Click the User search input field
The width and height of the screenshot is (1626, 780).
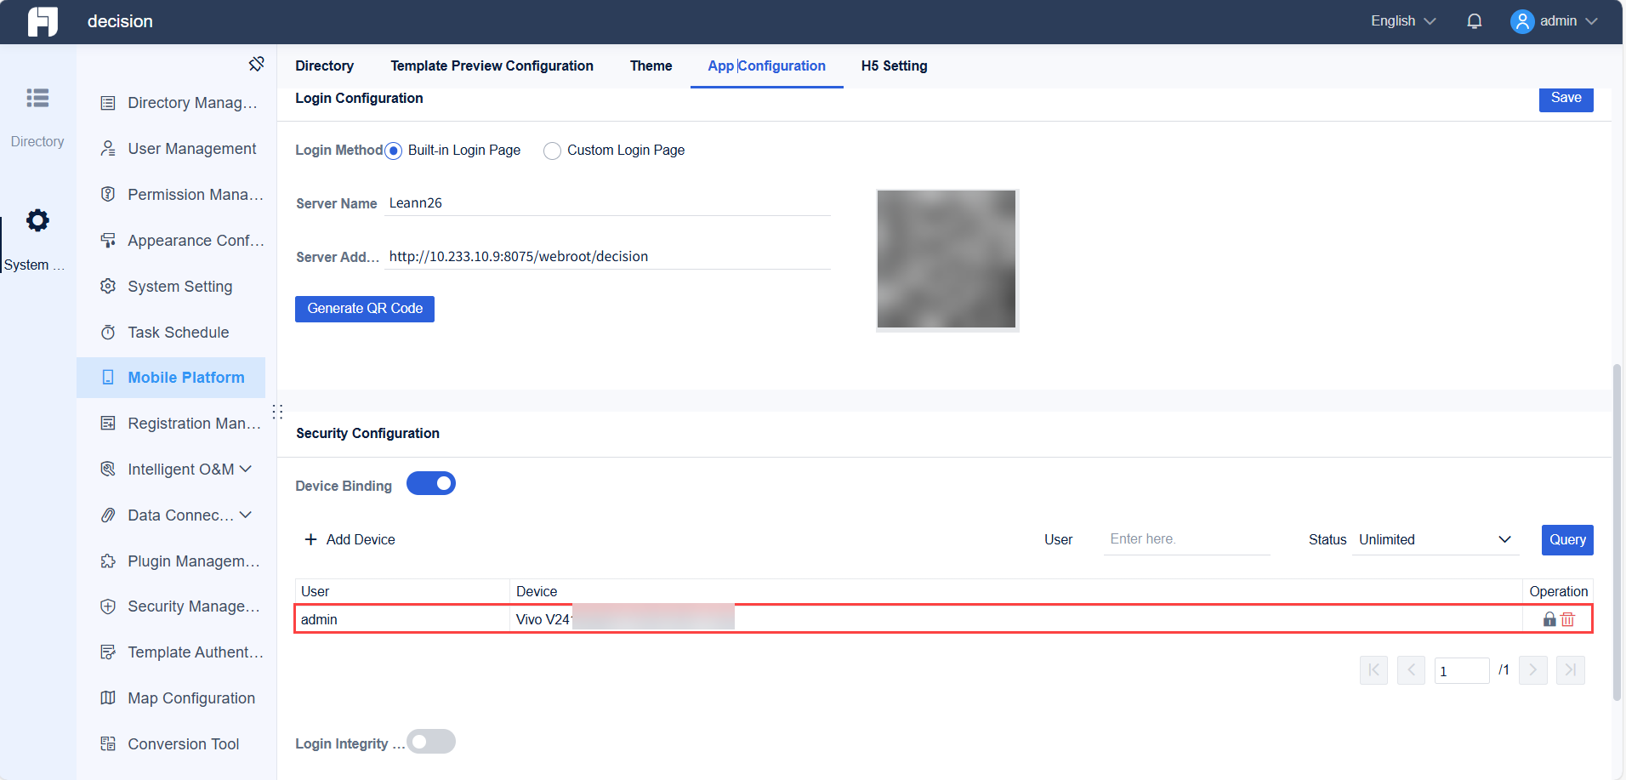[1186, 539]
